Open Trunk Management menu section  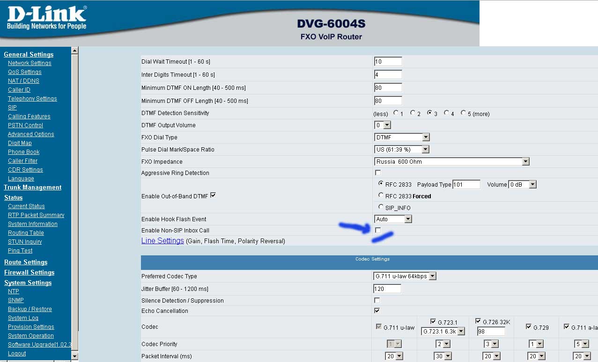[33, 188]
